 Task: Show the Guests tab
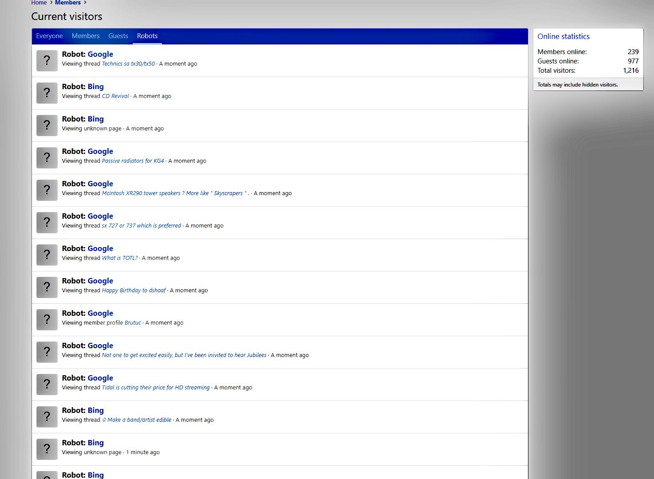click(118, 36)
